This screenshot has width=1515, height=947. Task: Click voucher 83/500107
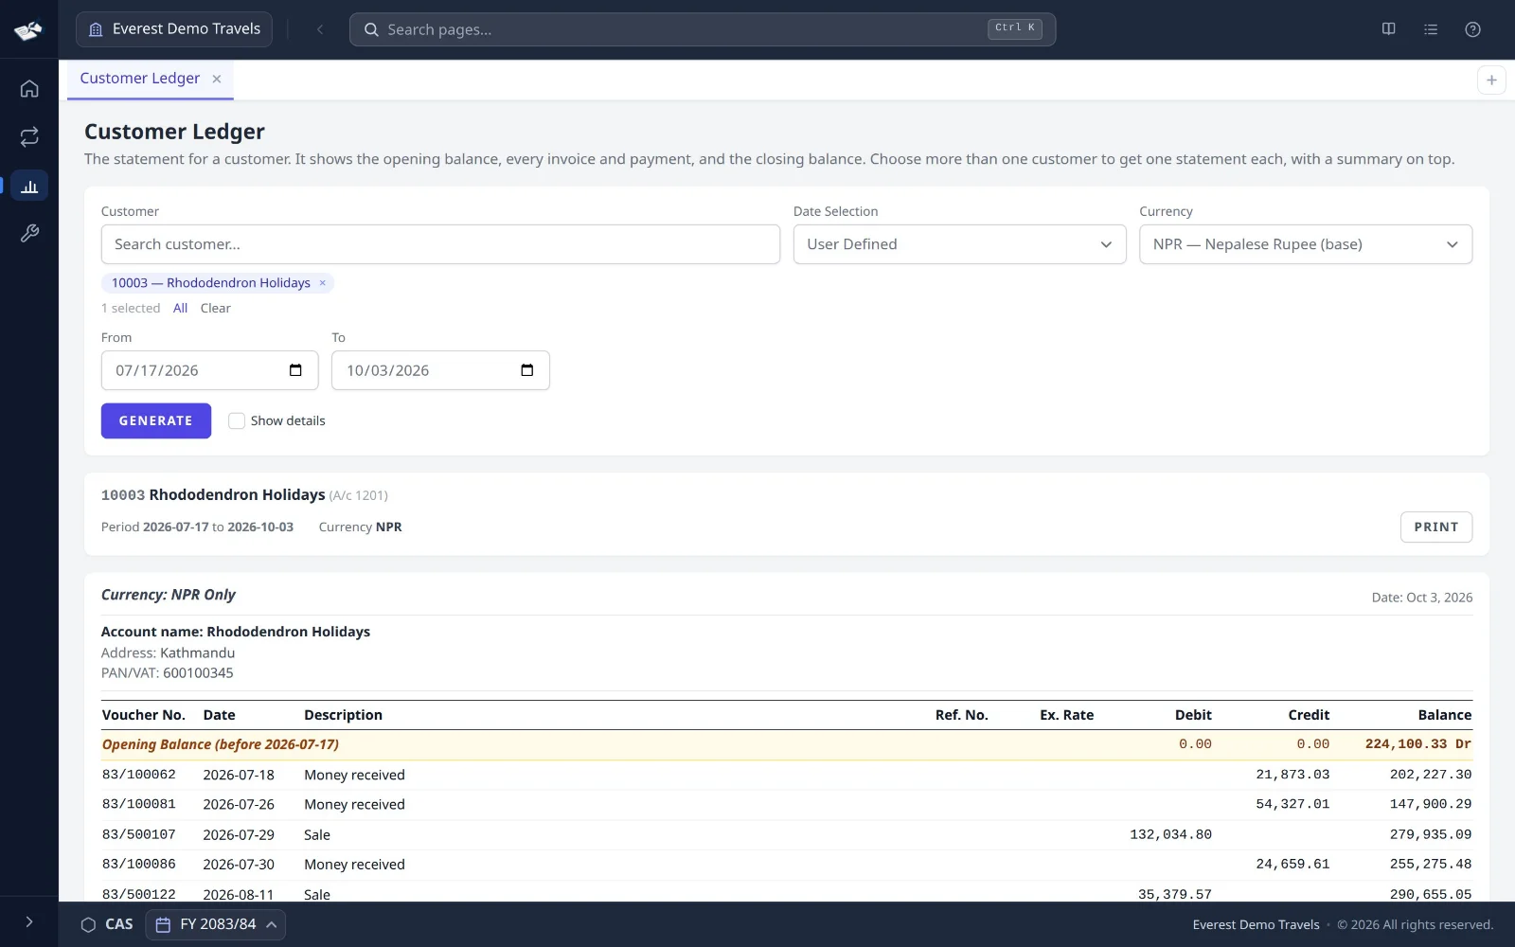pos(139,834)
